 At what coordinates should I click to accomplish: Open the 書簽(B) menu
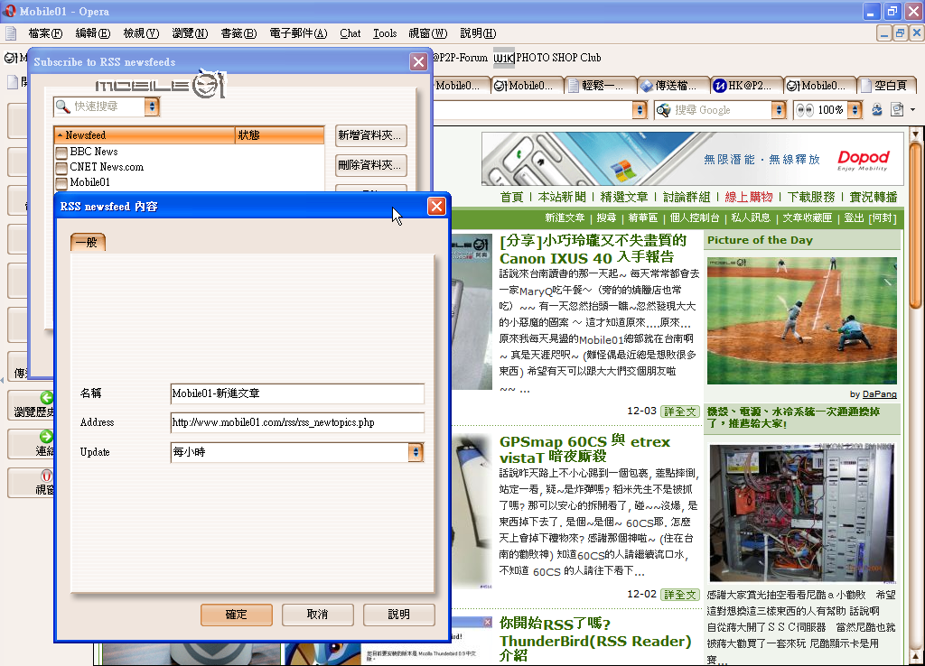pos(238,33)
